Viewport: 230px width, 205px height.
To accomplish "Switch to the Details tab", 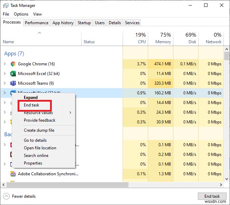I will [115, 23].
